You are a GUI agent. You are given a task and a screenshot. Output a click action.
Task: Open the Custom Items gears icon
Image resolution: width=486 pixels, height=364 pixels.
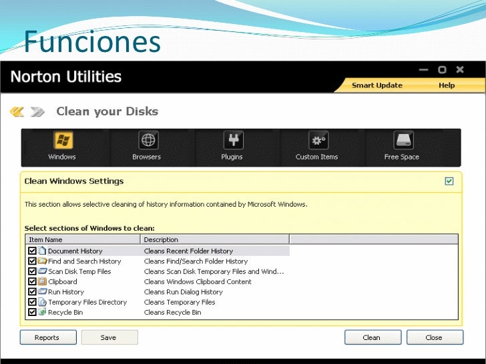pyautogui.click(x=318, y=140)
